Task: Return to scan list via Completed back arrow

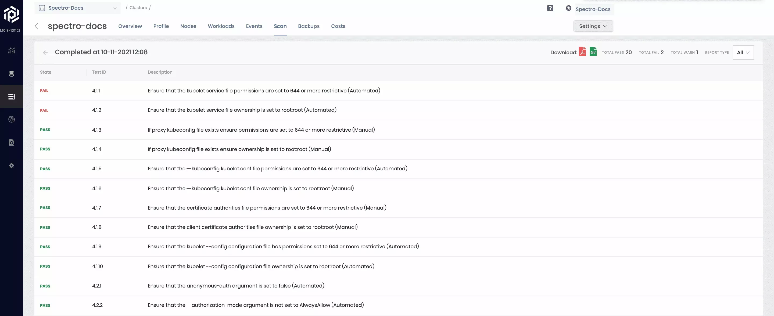Action: click(45, 53)
